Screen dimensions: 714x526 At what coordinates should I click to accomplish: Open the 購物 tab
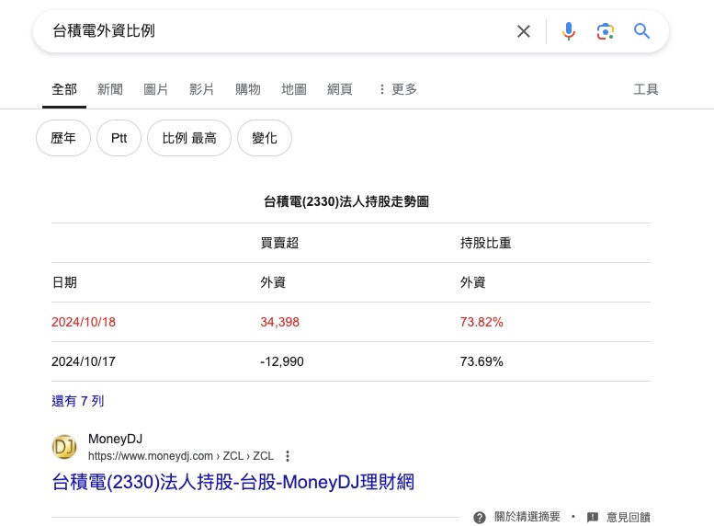[x=248, y=89]
